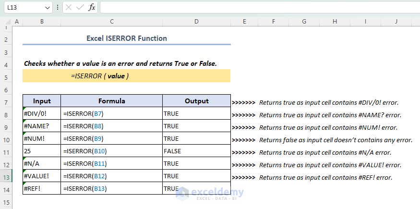Click the Exceldemy watermark logo

(209, 193)
